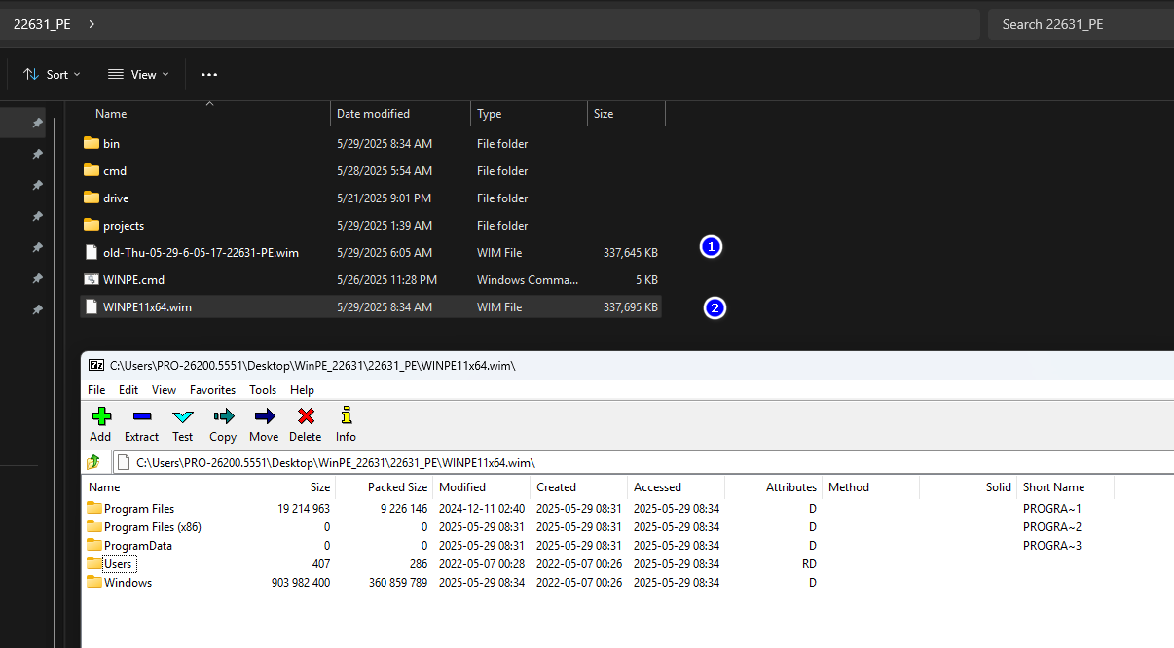The image size is (1174, 648).
Task: Click the 7-Zip address path field
Action: [x=642, y=462]
